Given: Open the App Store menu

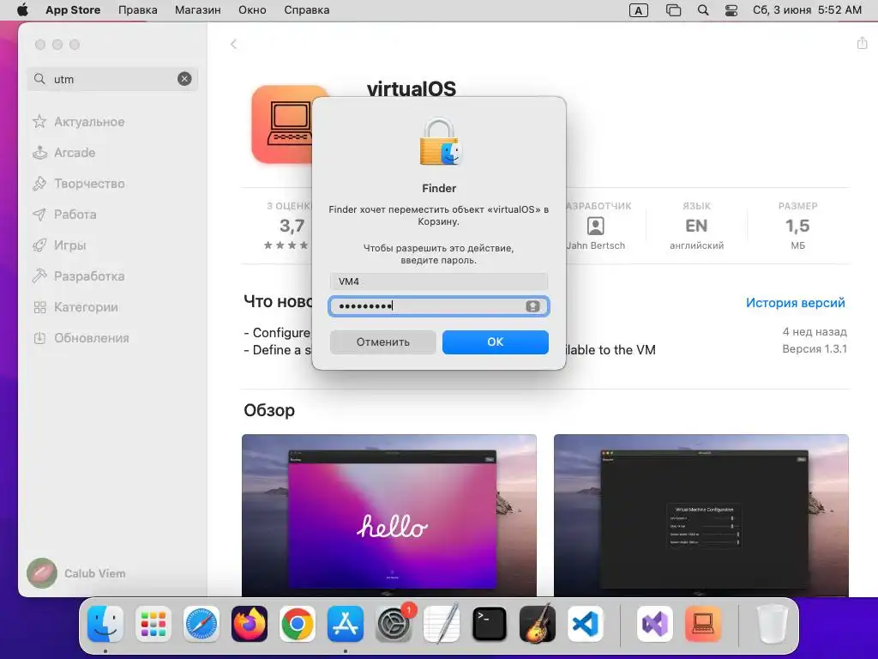Looking at the screenshot, I should 73,10.
